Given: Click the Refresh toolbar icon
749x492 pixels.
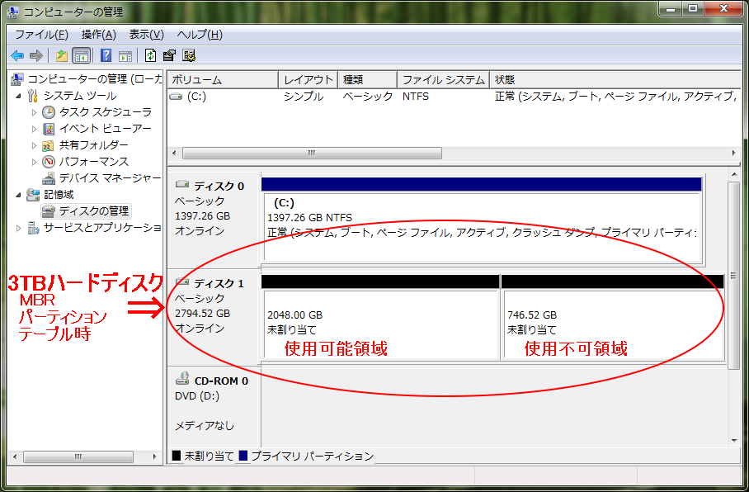Looking at the screenshot, I should click(150, 55).
